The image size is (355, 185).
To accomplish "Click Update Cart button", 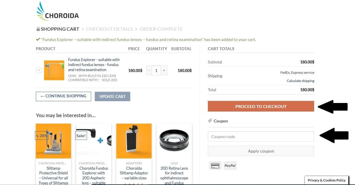I will (112, 96).
